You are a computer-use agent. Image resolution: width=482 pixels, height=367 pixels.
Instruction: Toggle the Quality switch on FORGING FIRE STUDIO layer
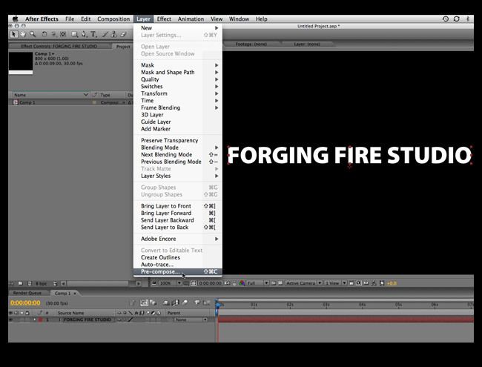point(131,320)
